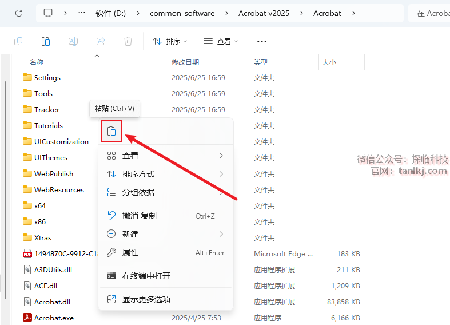Click the toolbar rename icon
Image resolution: width=450 pixels, height=325 pixels.
tap(73, 41)
